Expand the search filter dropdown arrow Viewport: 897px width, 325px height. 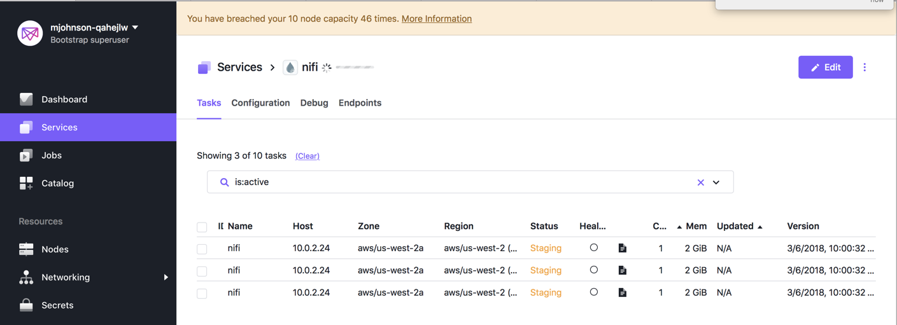coord(716,183)
